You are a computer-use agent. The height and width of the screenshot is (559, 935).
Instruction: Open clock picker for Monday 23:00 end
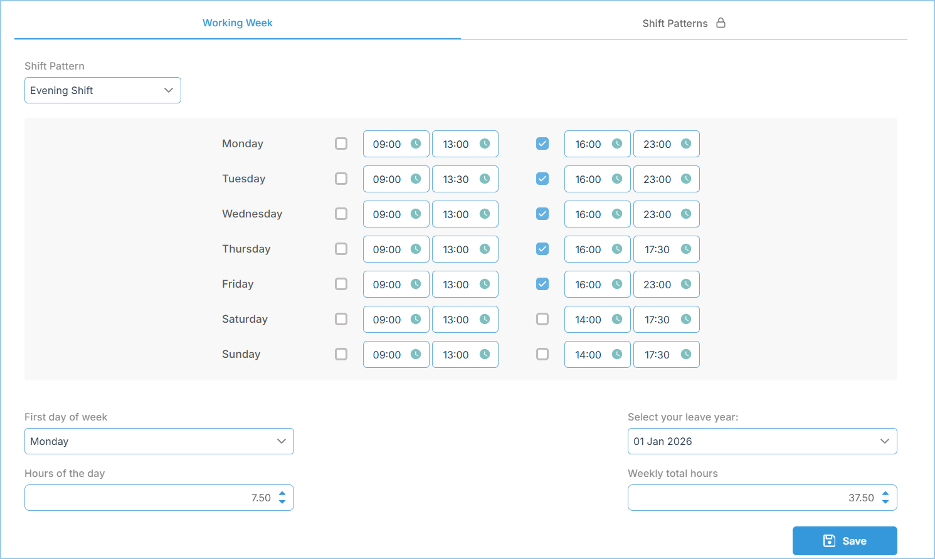click(686, 144)
